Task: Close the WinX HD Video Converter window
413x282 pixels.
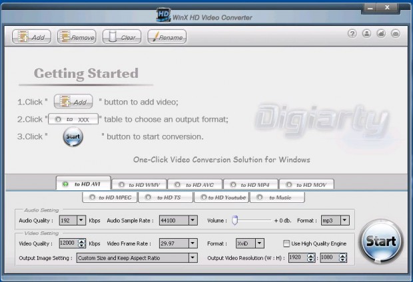Action: click(x=387, y=8)
